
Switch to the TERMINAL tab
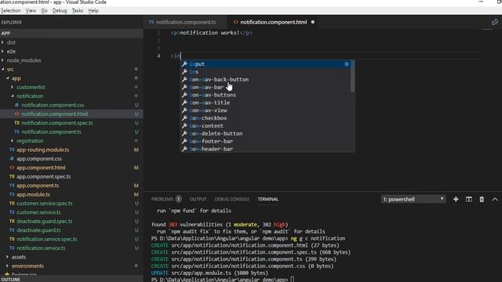268,199
